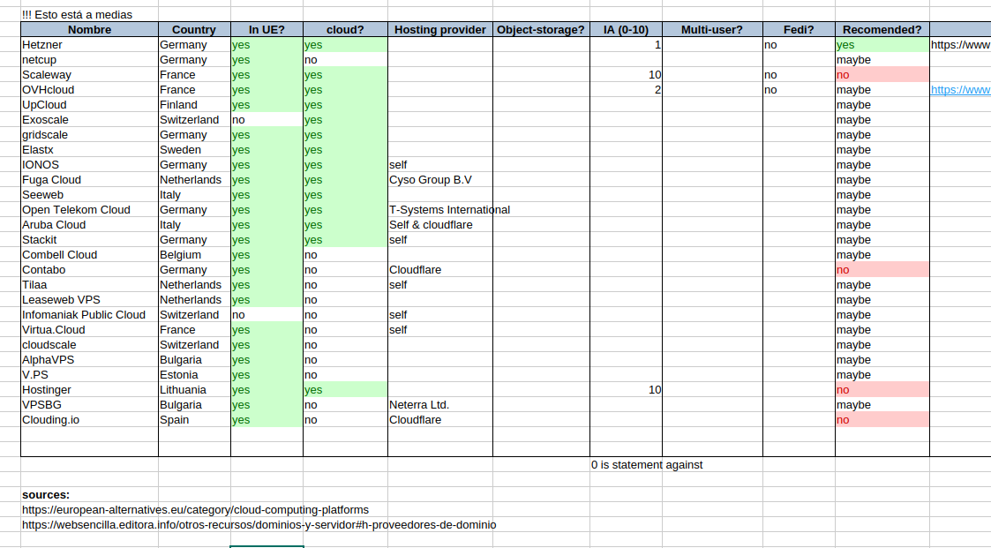Image resolution: width=991 pixels, height=548 pixels.
Task: Select the 'T-Systems International' cell
Action: 439,210
